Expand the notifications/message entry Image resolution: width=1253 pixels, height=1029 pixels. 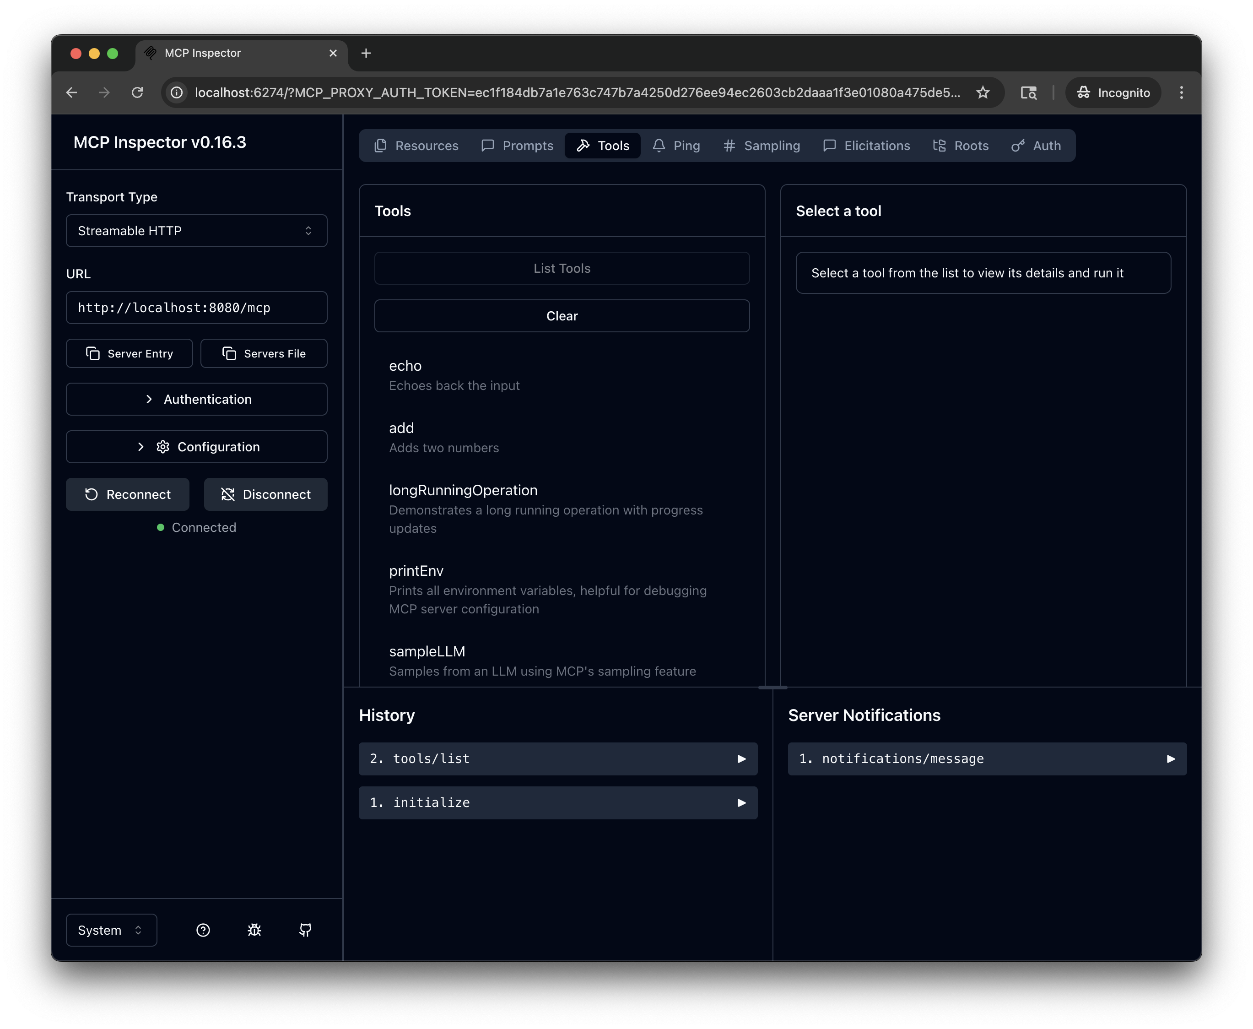[x=986, y=759]
